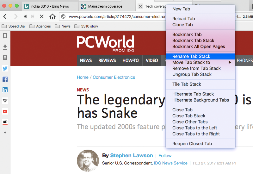Screen dimensions: 253x174
Task: Switch to nokia 3310 Bing News tab
Action: pos(50,6)
